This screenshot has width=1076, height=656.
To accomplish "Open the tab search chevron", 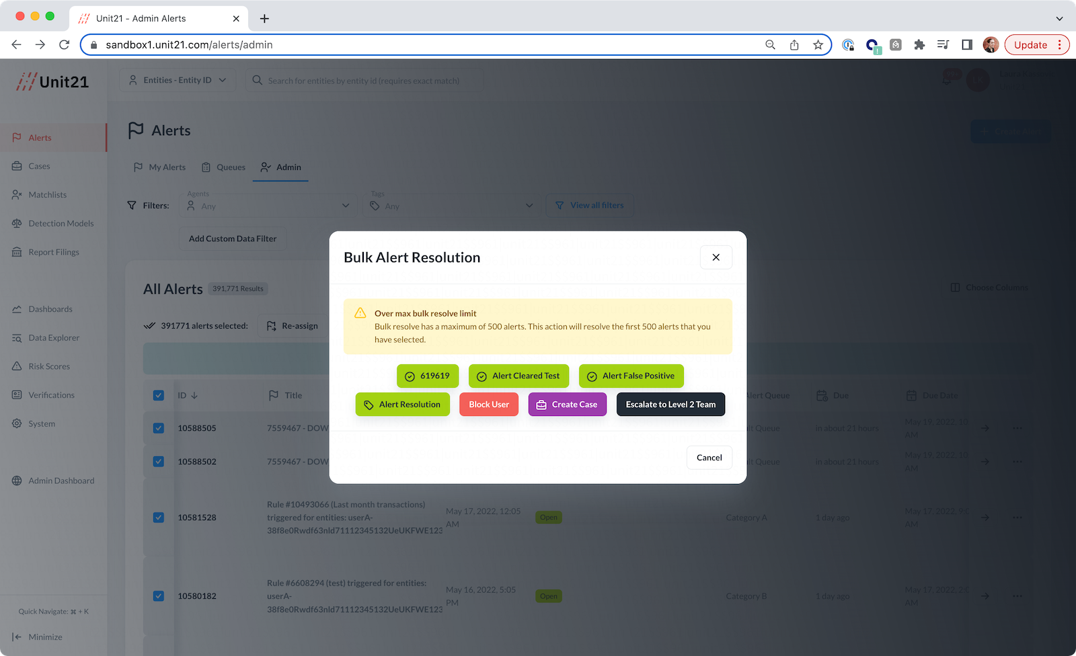I will click(1059, 19).
